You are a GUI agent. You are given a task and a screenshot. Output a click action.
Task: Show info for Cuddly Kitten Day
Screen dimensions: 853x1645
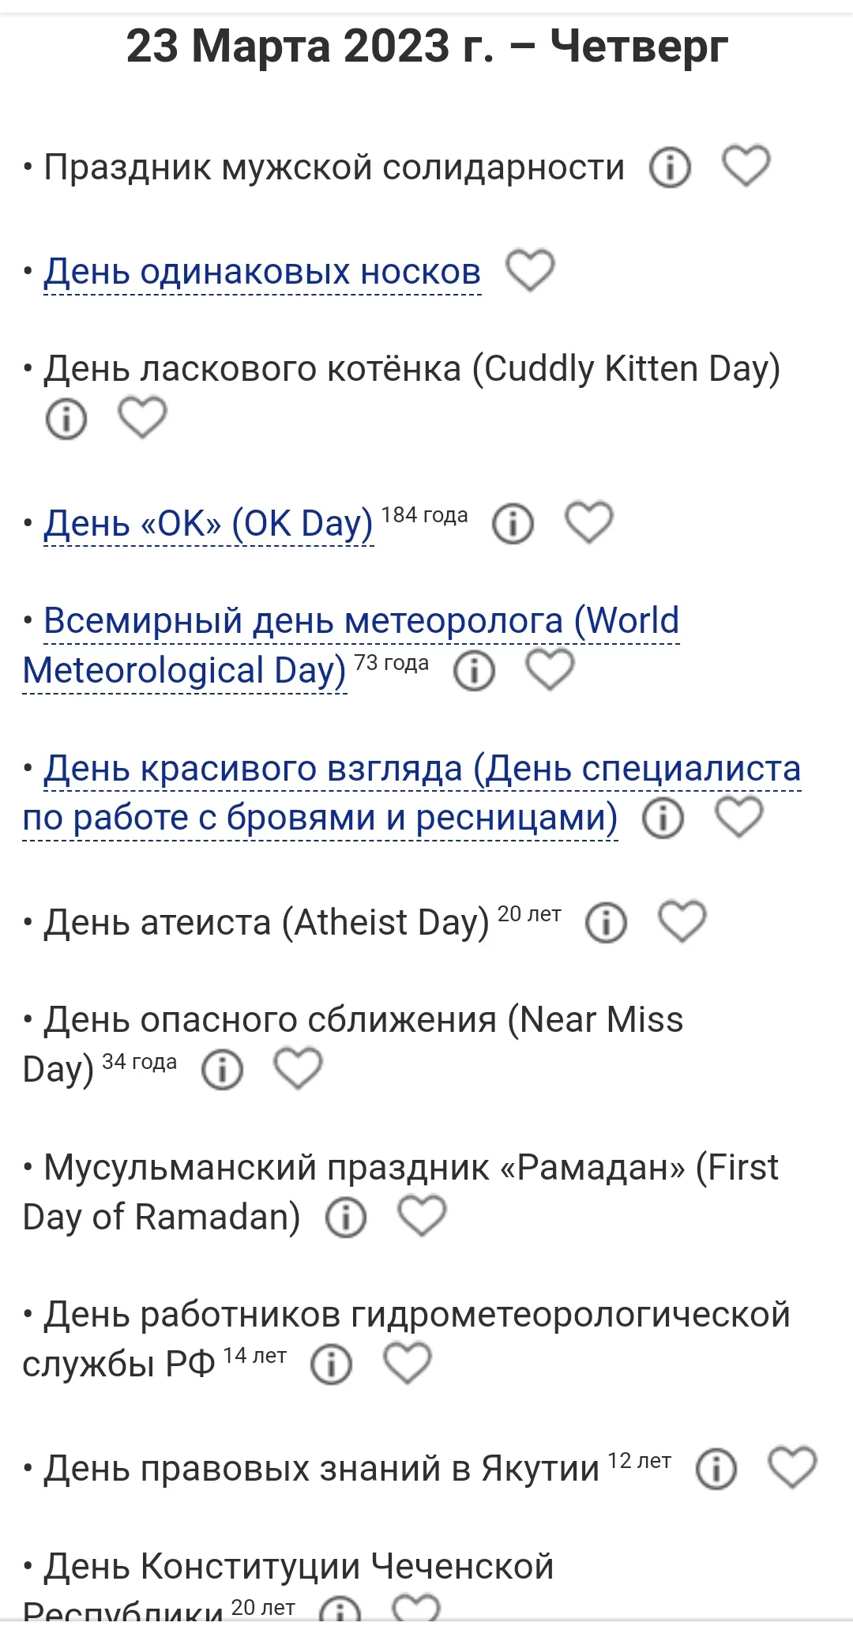[x=66, y=419]
